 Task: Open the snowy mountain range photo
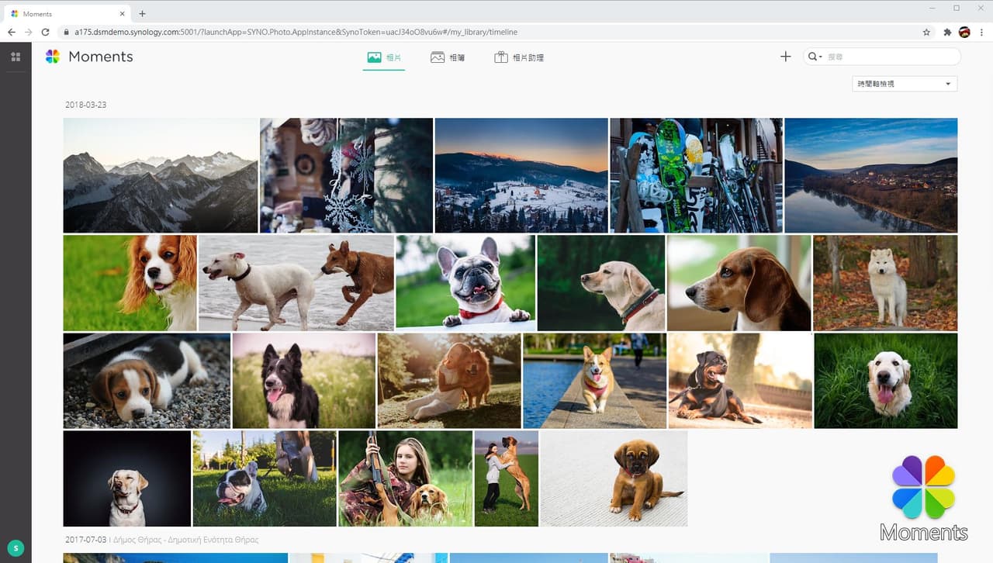161,175
